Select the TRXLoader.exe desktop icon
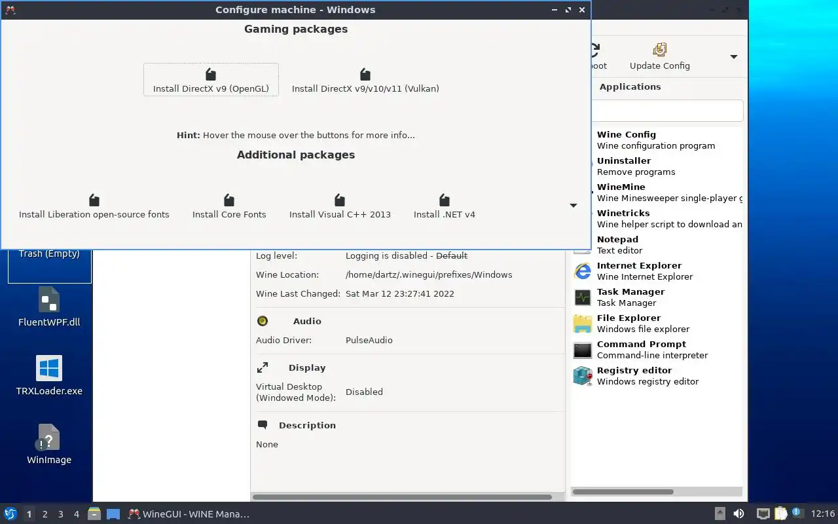The image size is (838, 524). (x=49, y=376)
